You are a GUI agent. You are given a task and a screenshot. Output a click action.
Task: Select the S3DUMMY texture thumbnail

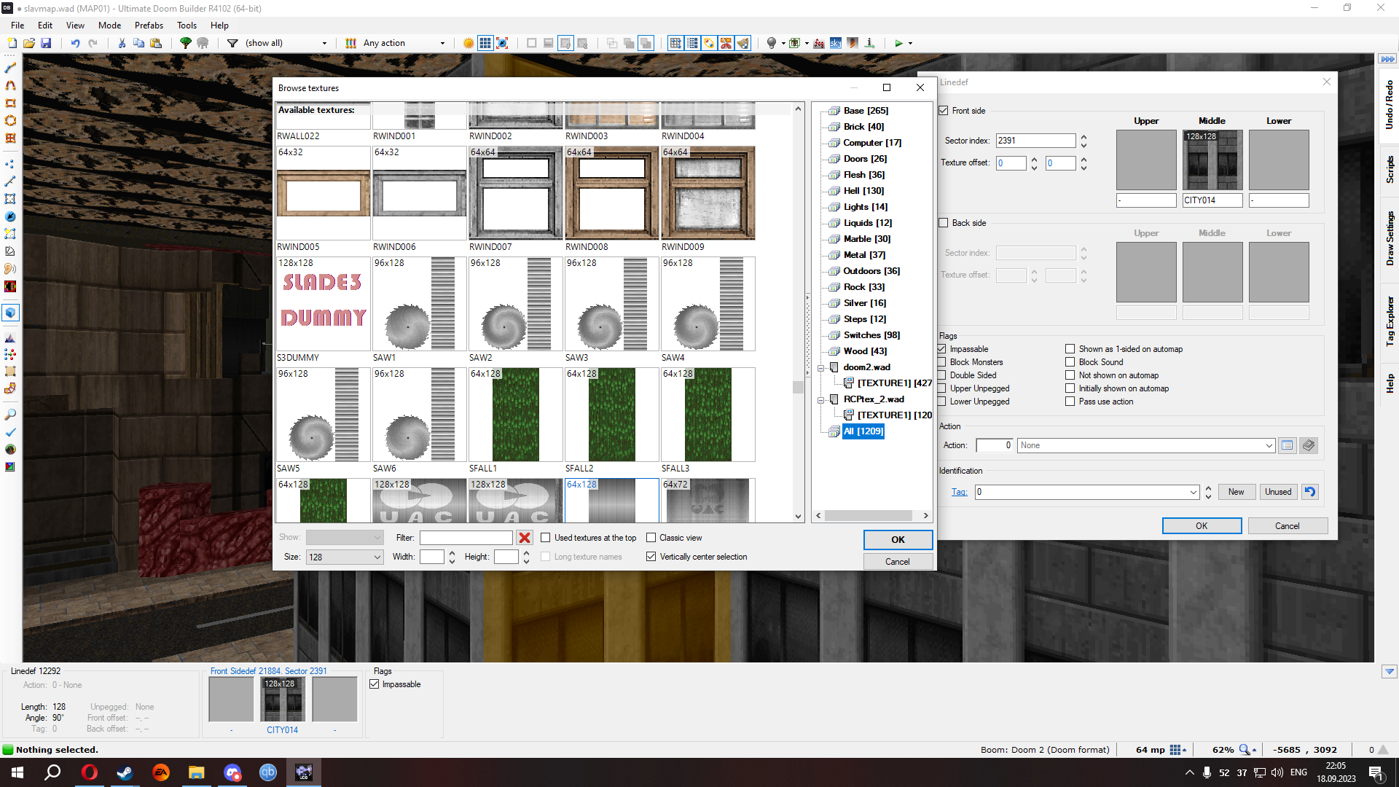[x=323, y=304]
